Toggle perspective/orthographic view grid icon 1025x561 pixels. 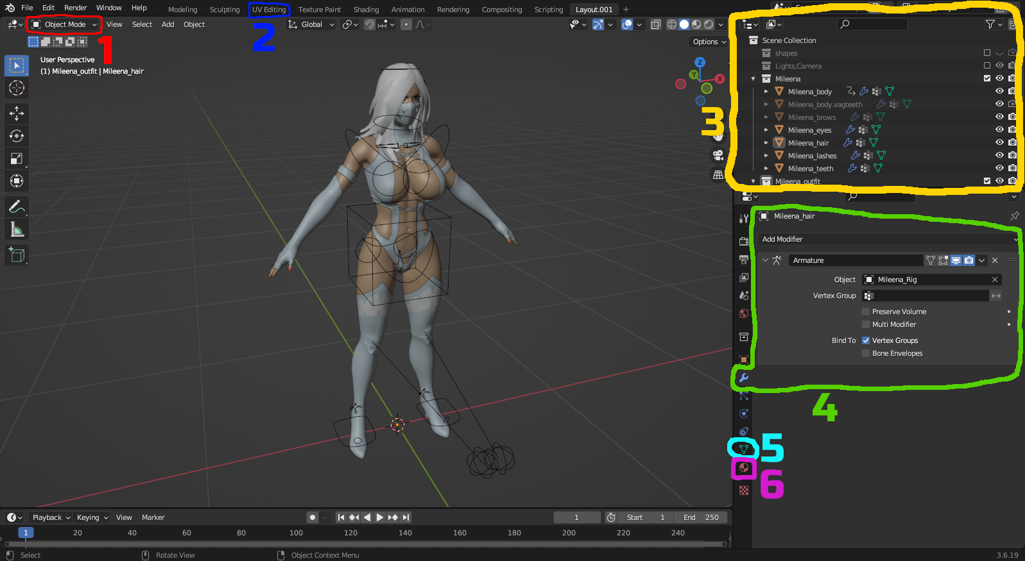[x=718, y=174]
